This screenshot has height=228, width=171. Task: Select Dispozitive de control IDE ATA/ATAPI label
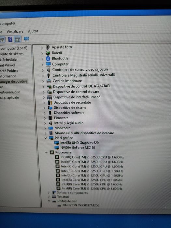point(81,86)
